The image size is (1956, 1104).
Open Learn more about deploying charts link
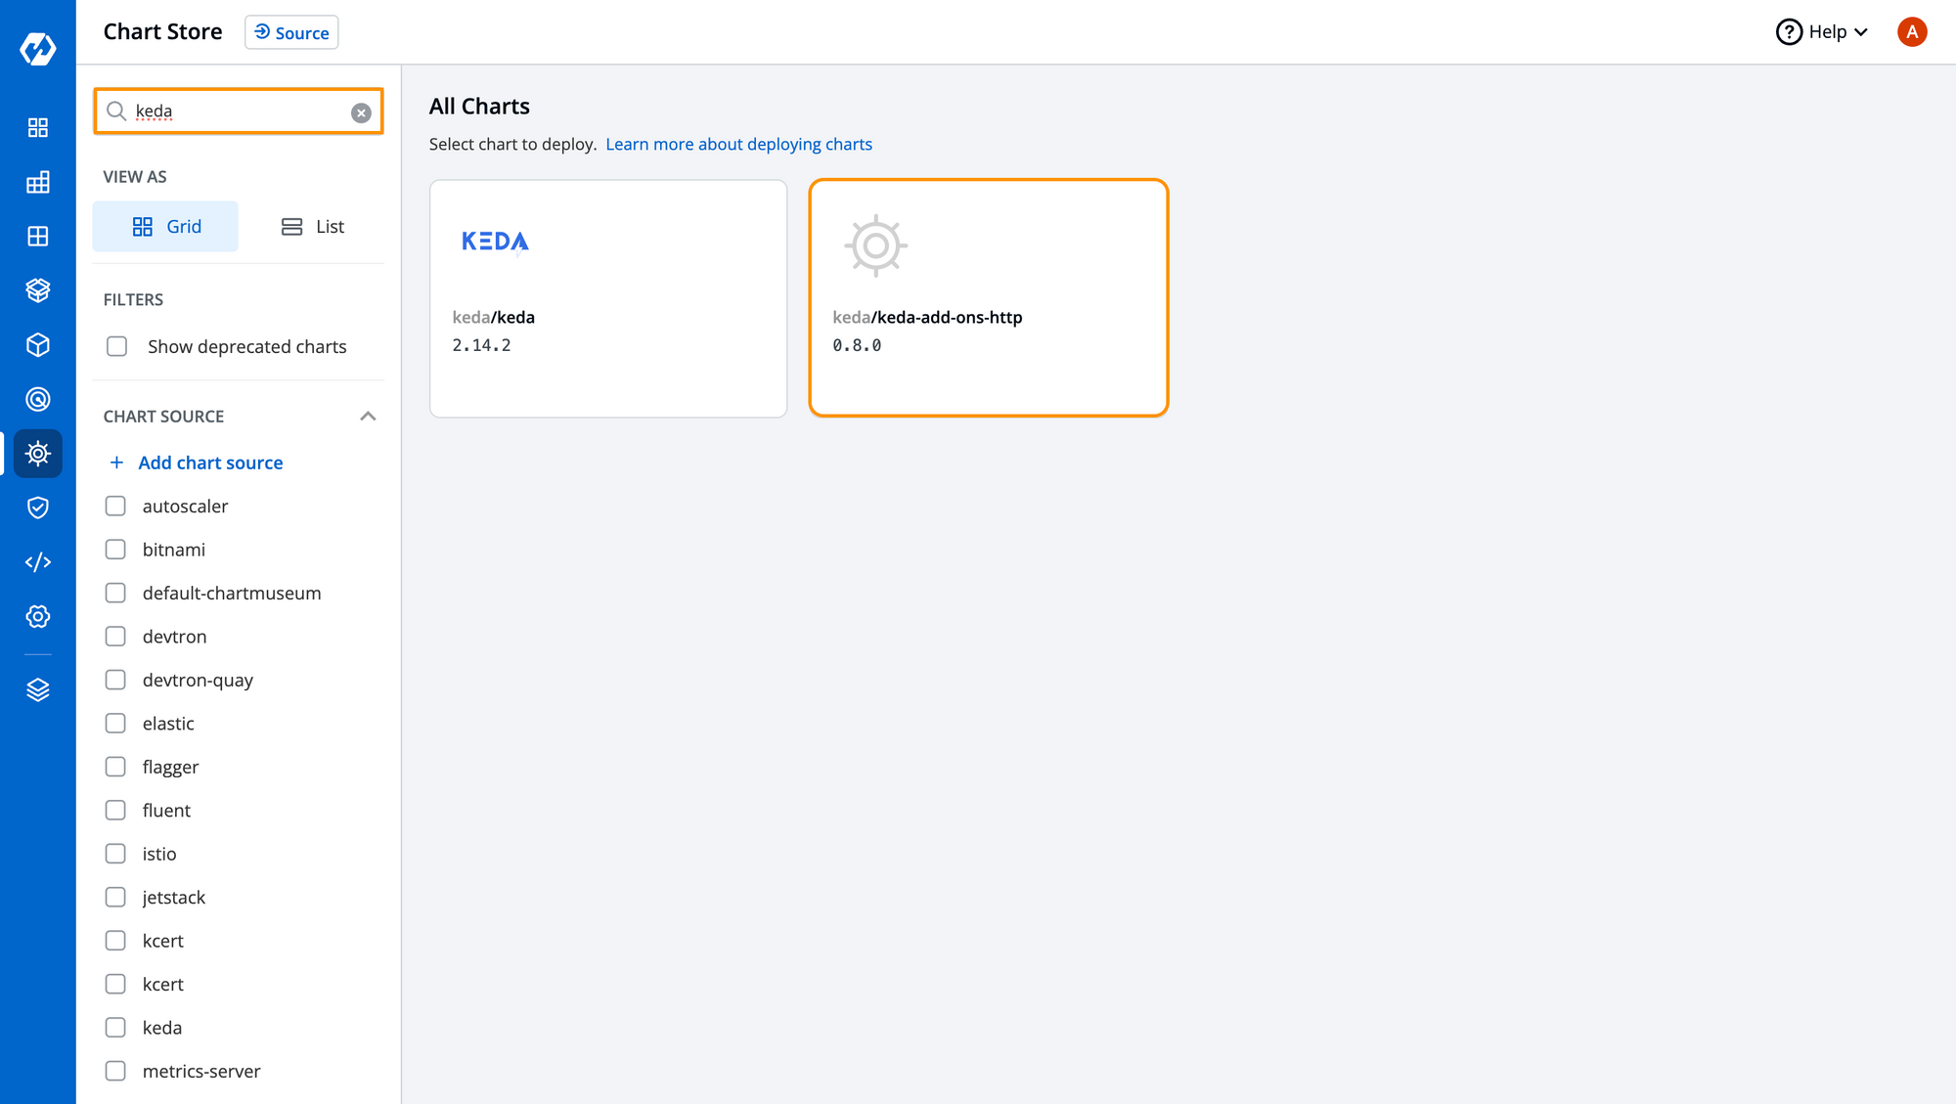point(738,144)
